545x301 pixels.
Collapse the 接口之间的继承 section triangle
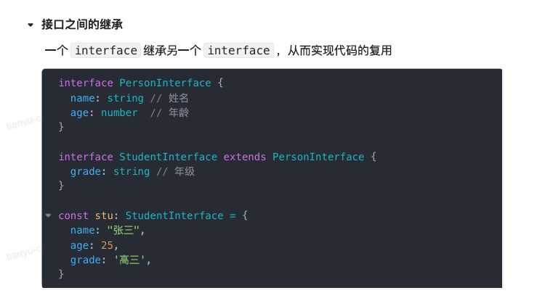pyautogui.click(x=31, y=25)
